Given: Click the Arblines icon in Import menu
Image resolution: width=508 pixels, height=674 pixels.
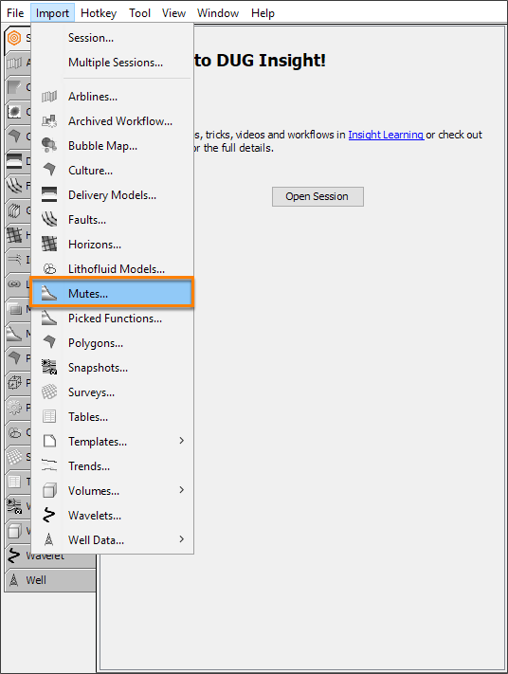Looking at the screenshot, I should click(x=49, y=97).
